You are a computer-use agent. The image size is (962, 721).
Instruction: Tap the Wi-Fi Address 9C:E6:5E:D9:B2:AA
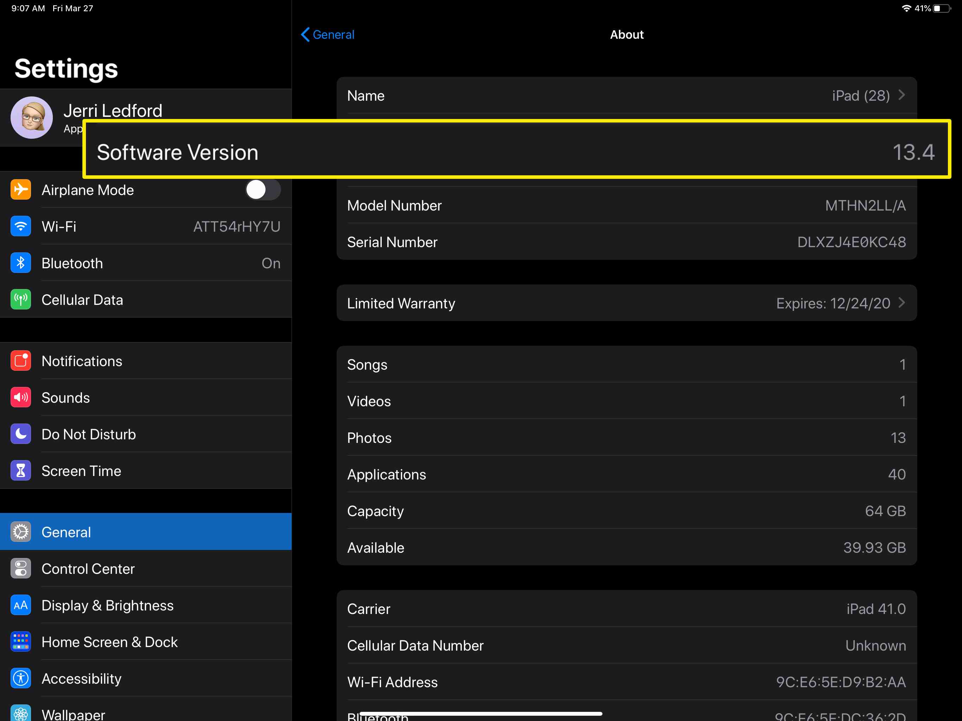coord(841,682)
